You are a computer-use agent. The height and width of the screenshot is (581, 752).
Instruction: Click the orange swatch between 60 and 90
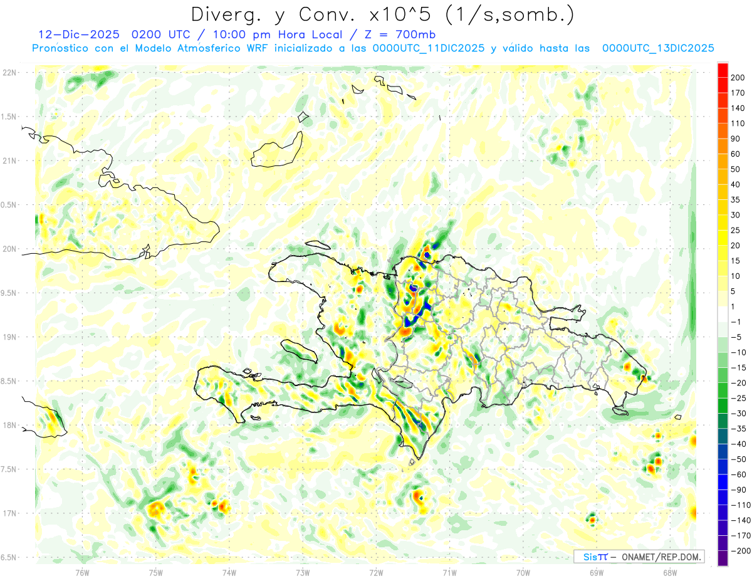723,146
